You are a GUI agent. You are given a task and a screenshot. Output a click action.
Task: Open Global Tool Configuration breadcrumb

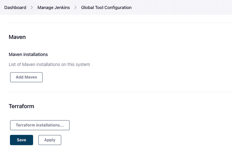click(106, 7)
